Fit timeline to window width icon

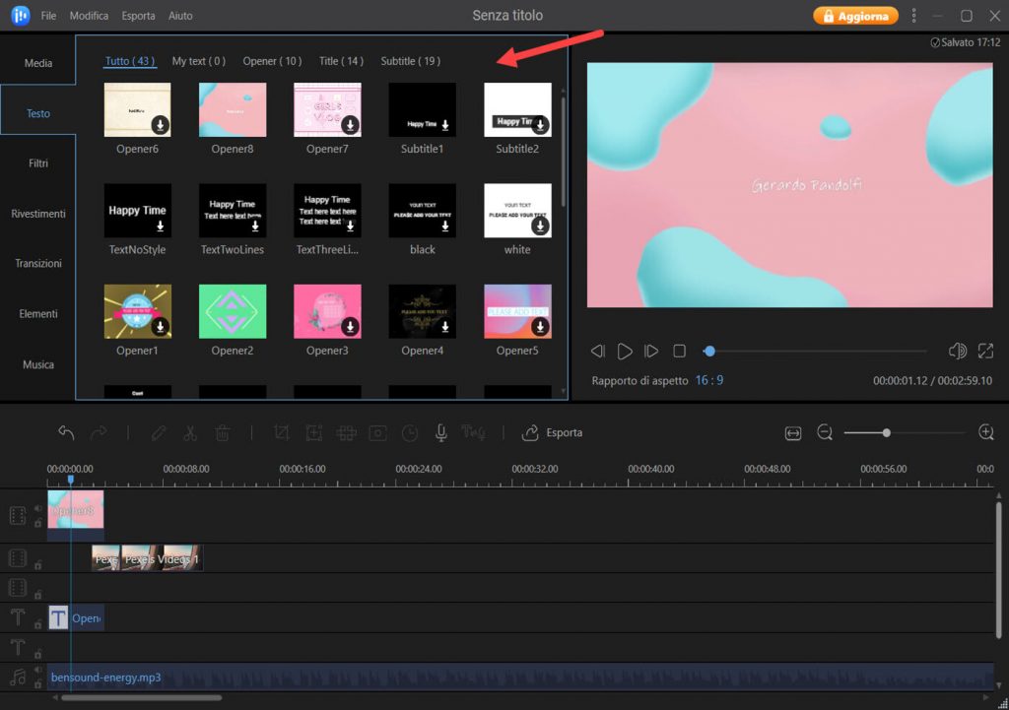(x=793, y=432)
